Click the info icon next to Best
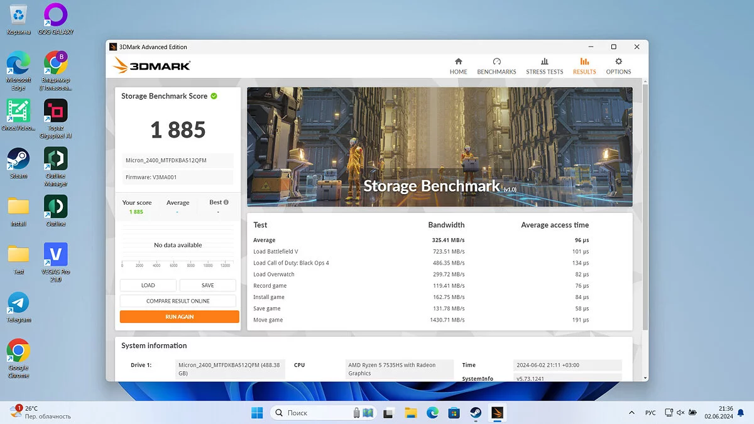 tap(226, 202)
